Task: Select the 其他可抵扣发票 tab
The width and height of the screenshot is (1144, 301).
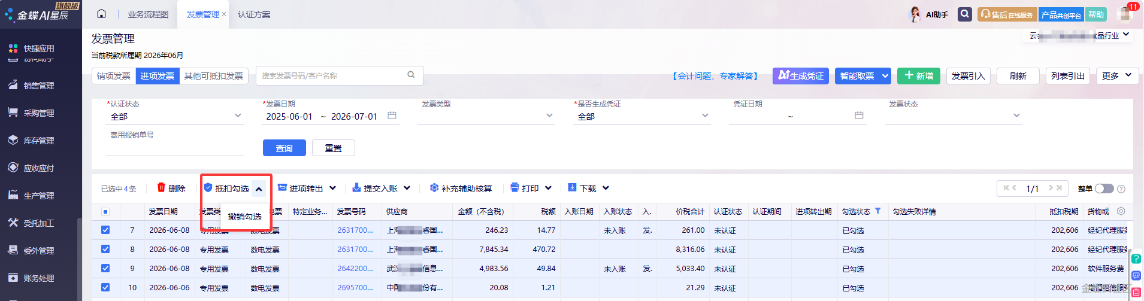Action: coord(214,76)
